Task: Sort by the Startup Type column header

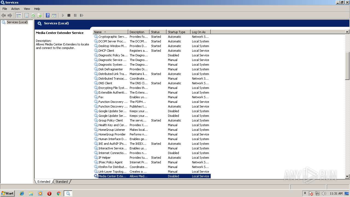Action: 178,32
